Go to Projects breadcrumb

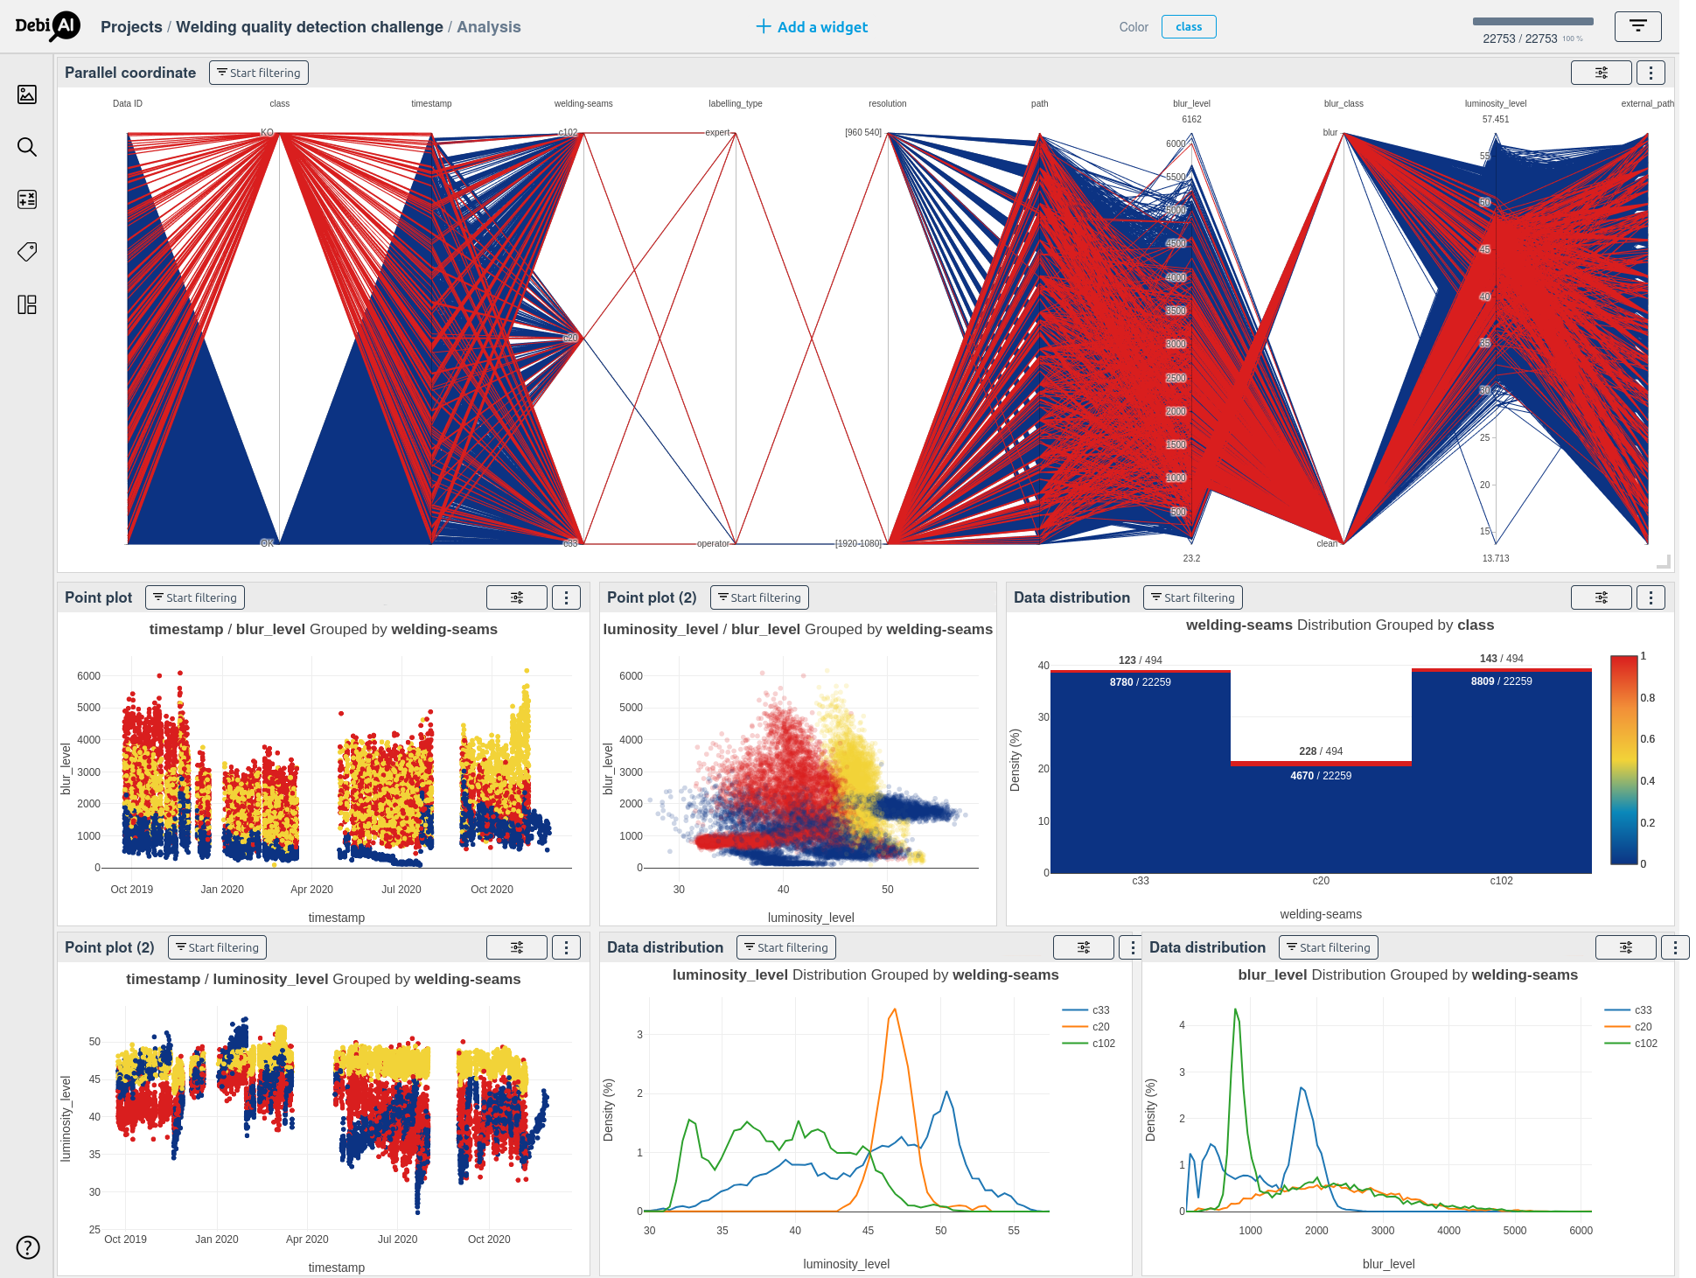click(131, 27)
